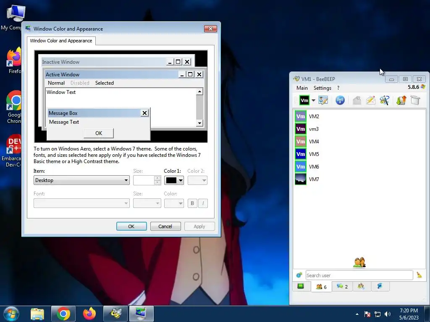The height and width of the screenshot is (322, 430).
Task: Switch to the users tab showing 6
Action: pyautogui.click(x=321, y=287)
